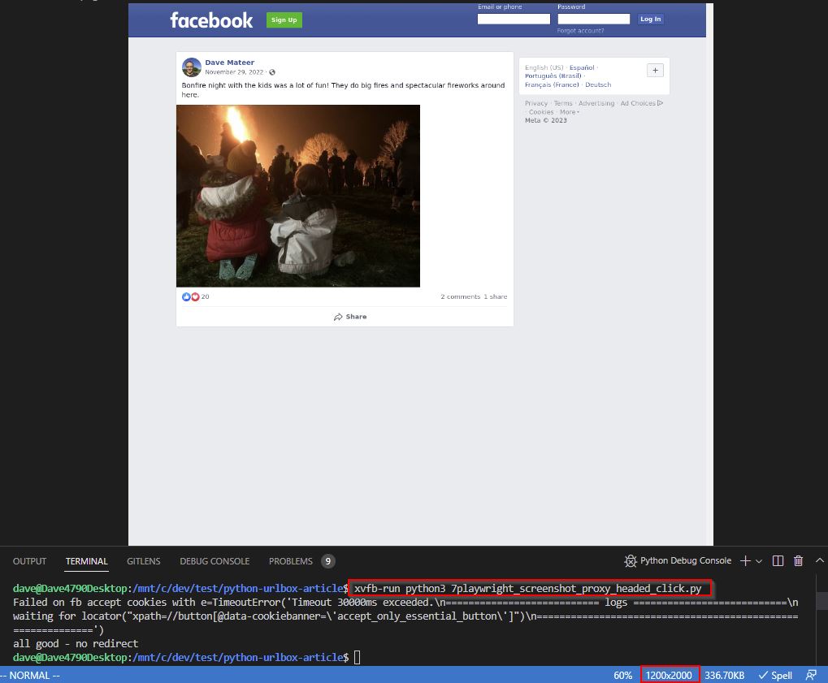Click the facebook logo in the screenshot
Image resolution: width=828 pixels, height=683 pixels.
point(211,20)
